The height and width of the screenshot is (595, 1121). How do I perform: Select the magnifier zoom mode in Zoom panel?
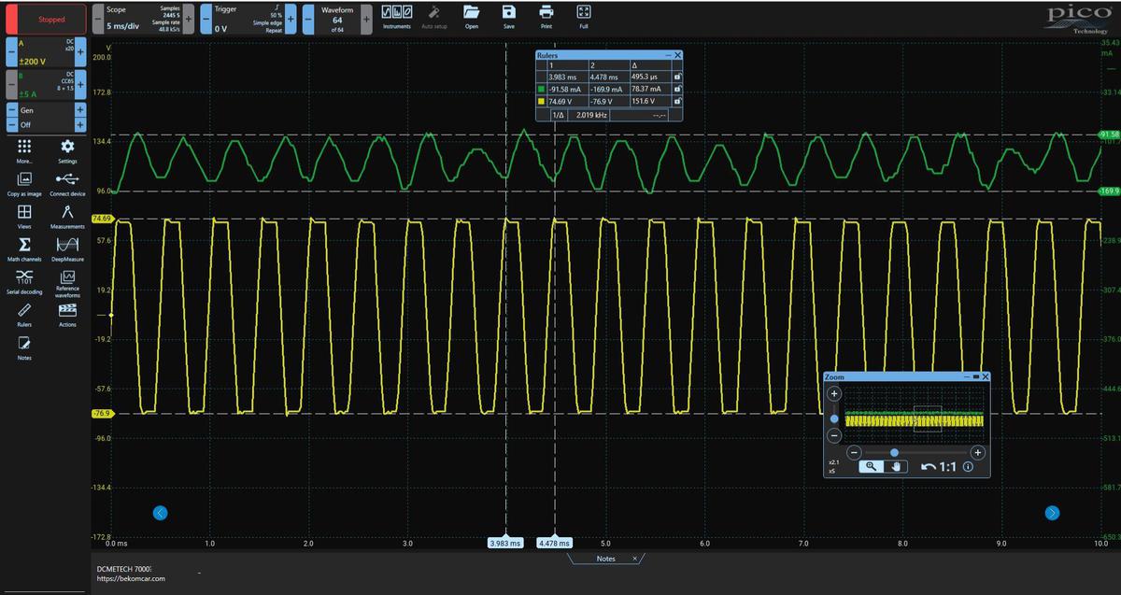point(870,466)
